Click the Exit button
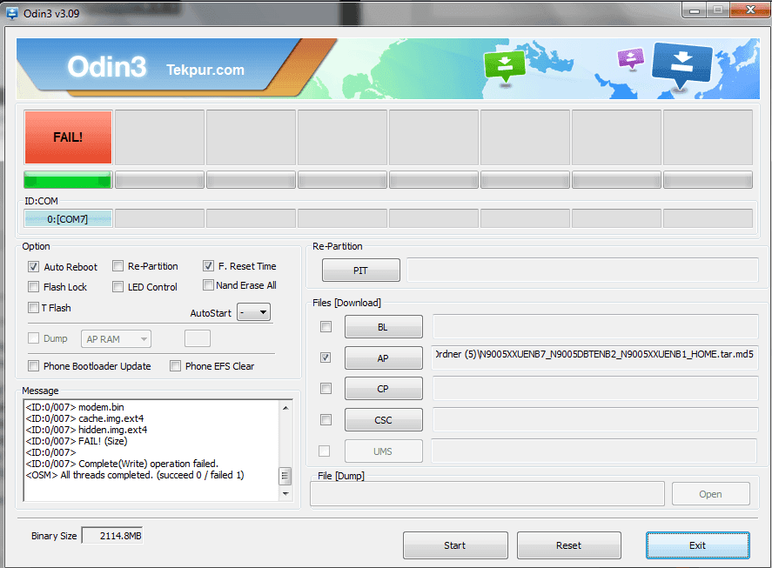Screen dimensions: 772x568 (x=698, y=545)
